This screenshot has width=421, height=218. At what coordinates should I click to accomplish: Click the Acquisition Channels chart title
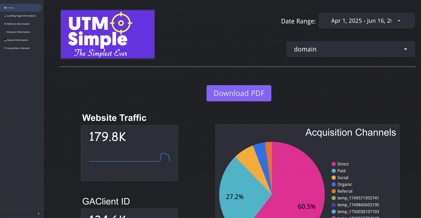(351, 133)
